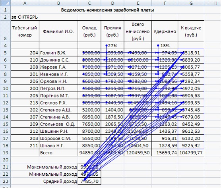Image resolution: width=221 pixels, height=188 pixels.
Task: Select column F header
Action: click(x=165, y=3)
